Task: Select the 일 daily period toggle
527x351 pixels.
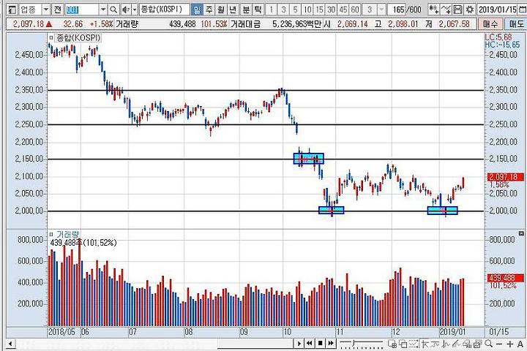Action: coord(197,10)
